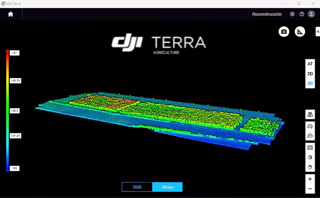Select the measurement ruler tool
Screen dimensions: 320x198
(300, 31)
